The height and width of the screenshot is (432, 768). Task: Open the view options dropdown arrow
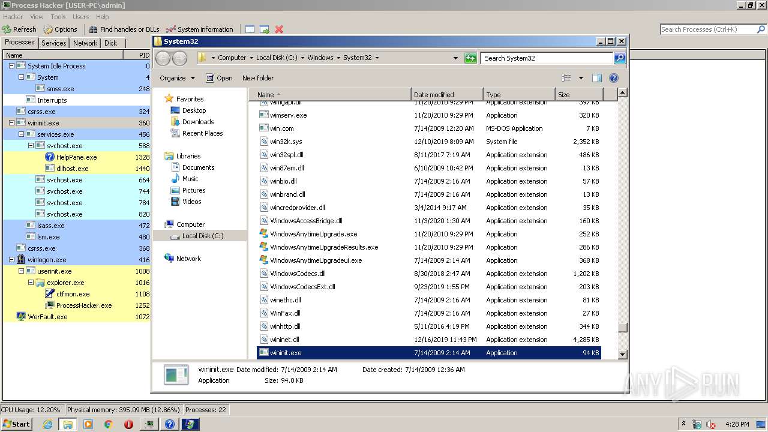click(x=581, y=78)
